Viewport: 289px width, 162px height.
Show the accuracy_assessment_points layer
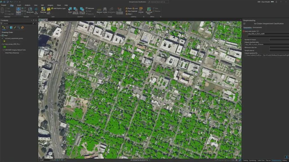coord(4,39)
